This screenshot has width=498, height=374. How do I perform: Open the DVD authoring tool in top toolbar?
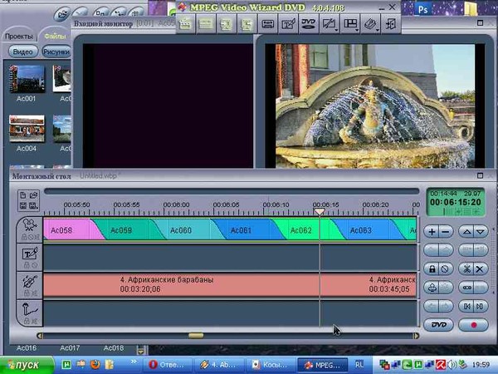point(308,24)
